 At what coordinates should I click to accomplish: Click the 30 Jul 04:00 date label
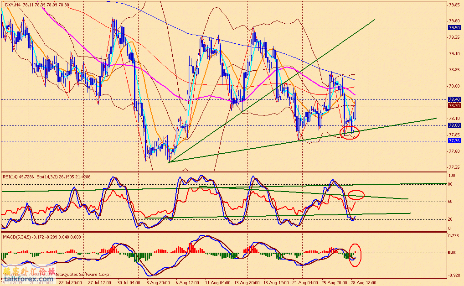tap(129, 282)
